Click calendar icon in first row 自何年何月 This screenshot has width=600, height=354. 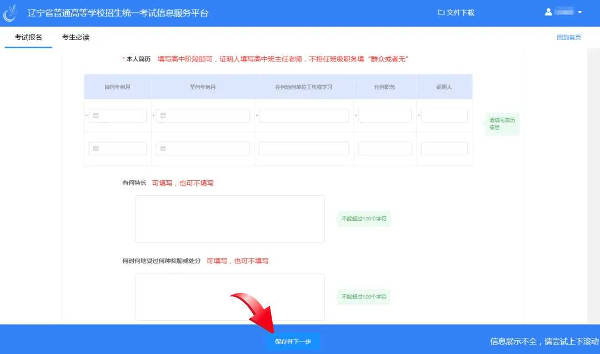click(x=96, y=115)
